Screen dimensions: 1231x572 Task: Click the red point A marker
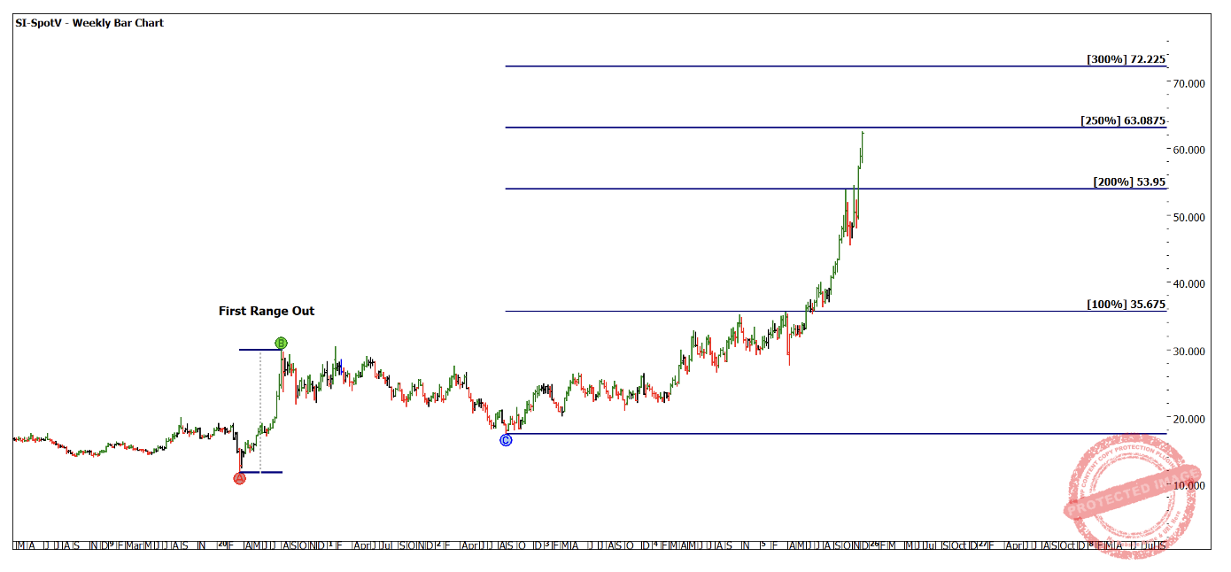tap(239, 478)
